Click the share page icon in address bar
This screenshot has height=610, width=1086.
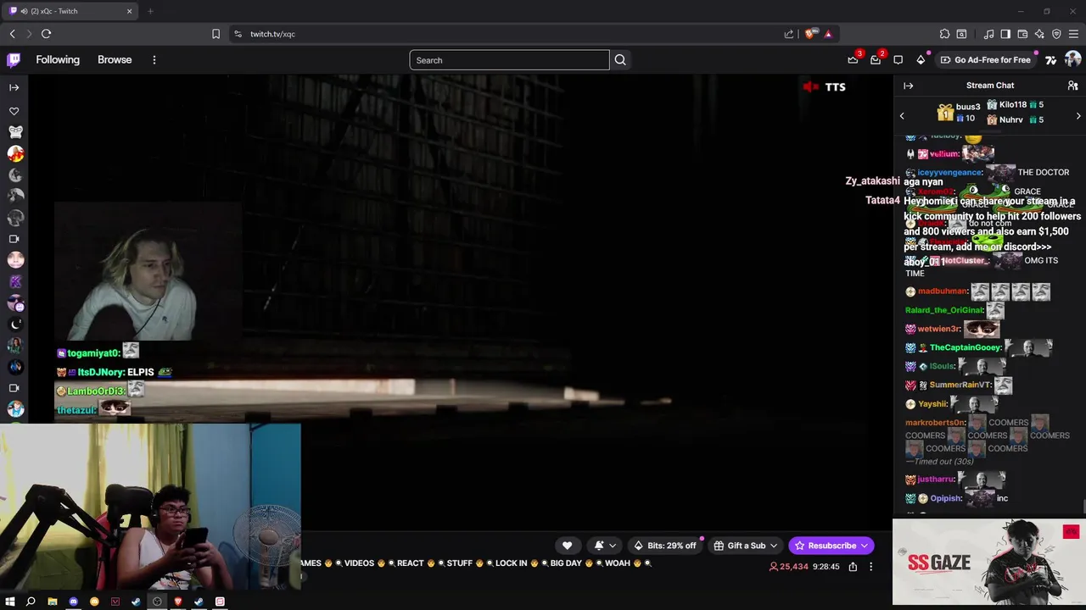tap(789, 34)
